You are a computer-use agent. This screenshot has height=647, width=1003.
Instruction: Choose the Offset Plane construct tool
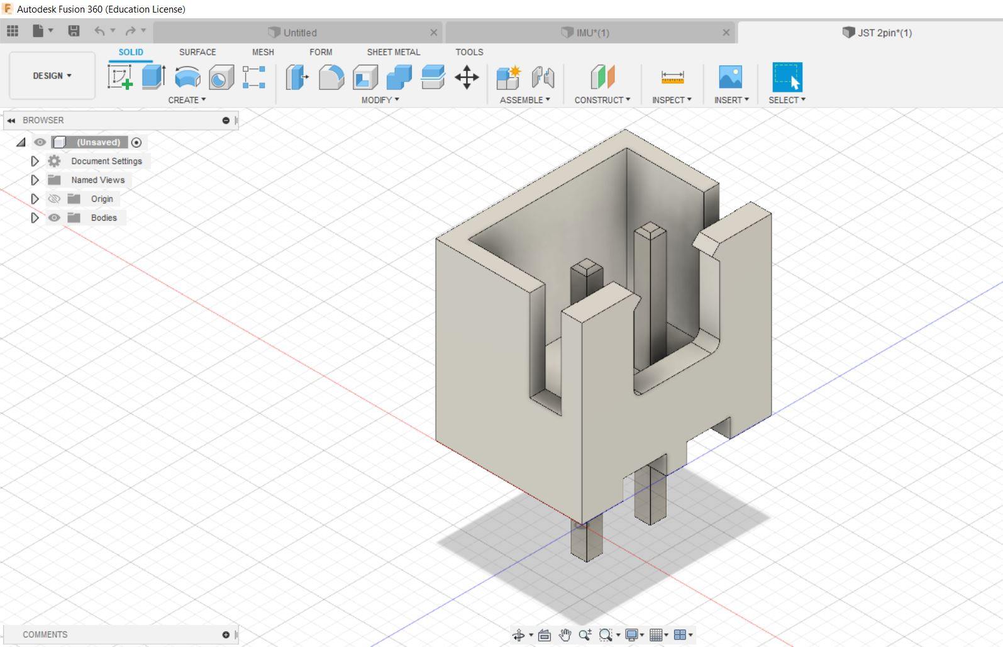[602, 77]
